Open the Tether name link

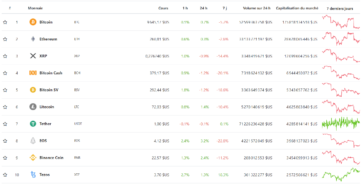[45, 124]
